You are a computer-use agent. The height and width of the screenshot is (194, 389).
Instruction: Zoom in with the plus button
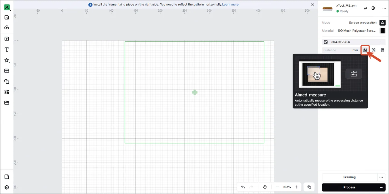pos(297,187)
